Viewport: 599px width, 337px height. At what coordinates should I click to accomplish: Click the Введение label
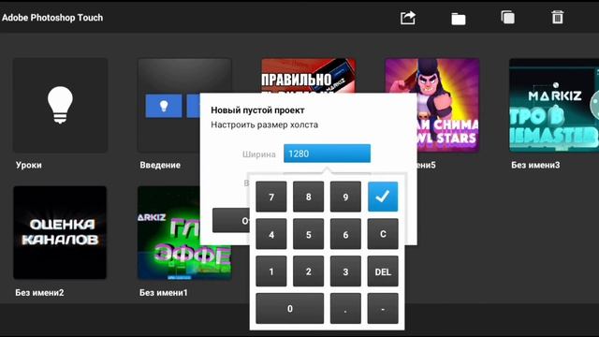click(x=160, y=165)
